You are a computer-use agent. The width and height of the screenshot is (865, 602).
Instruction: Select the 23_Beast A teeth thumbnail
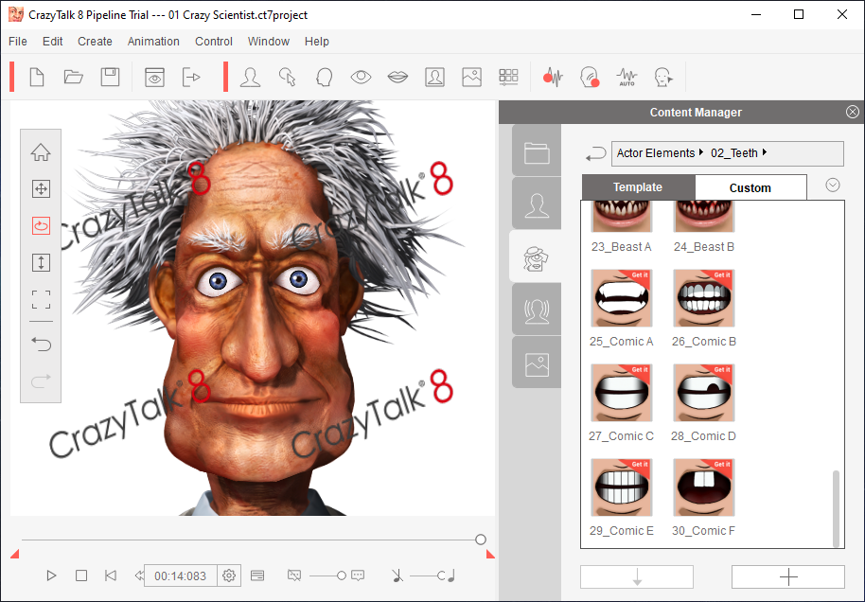pyautogui.click(x=621, y=217)
